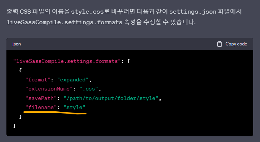Screen dimensions: 260x142
Task: Click liveSassCompile.settings.formats in the paragraph
Action: point(64,22)
